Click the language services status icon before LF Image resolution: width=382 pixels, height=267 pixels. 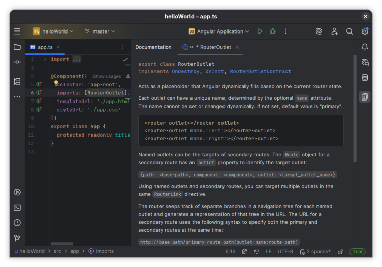257,251
